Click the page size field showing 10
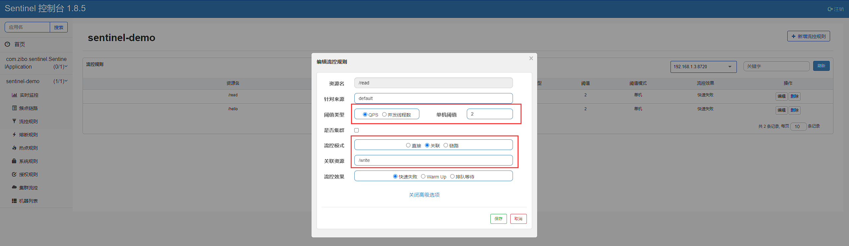Image resolution: width=849 pixels, height=246 pixels. 798,126
